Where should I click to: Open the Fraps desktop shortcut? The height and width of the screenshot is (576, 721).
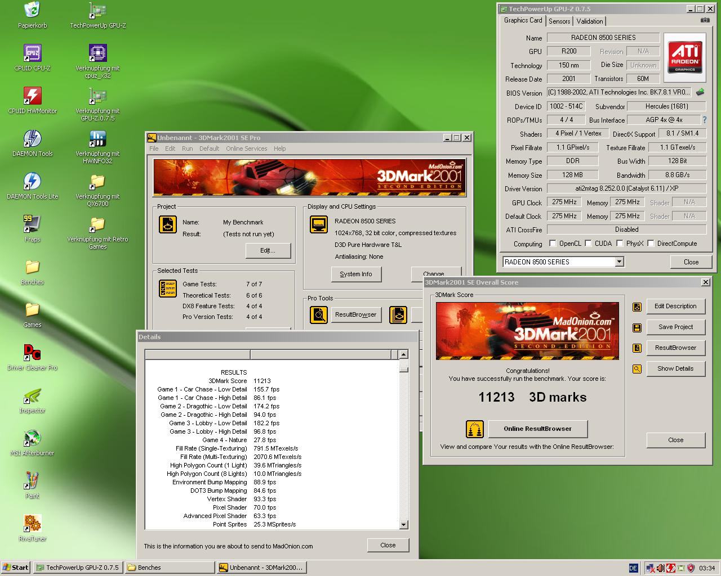[x=32, y=224]
